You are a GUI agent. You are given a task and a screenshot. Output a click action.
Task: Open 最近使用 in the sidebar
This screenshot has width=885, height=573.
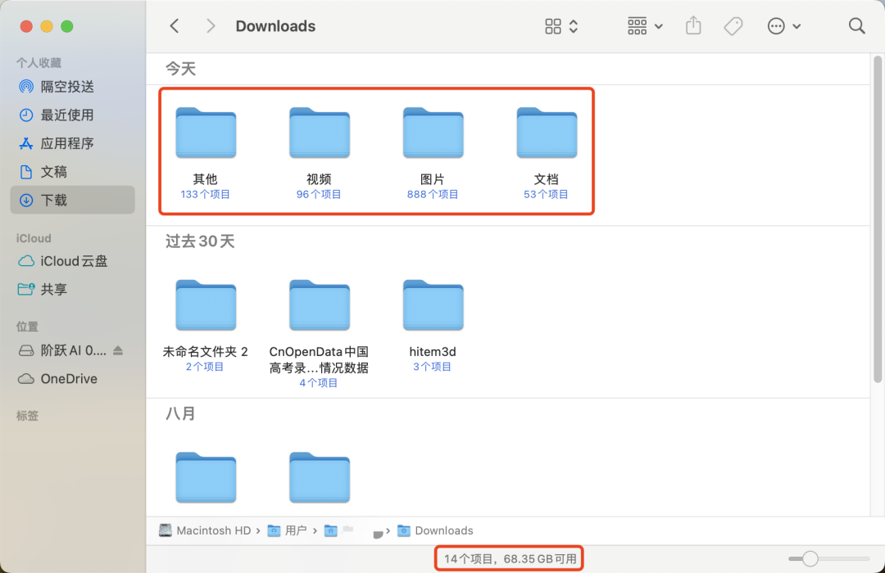[x=73, y=115]
